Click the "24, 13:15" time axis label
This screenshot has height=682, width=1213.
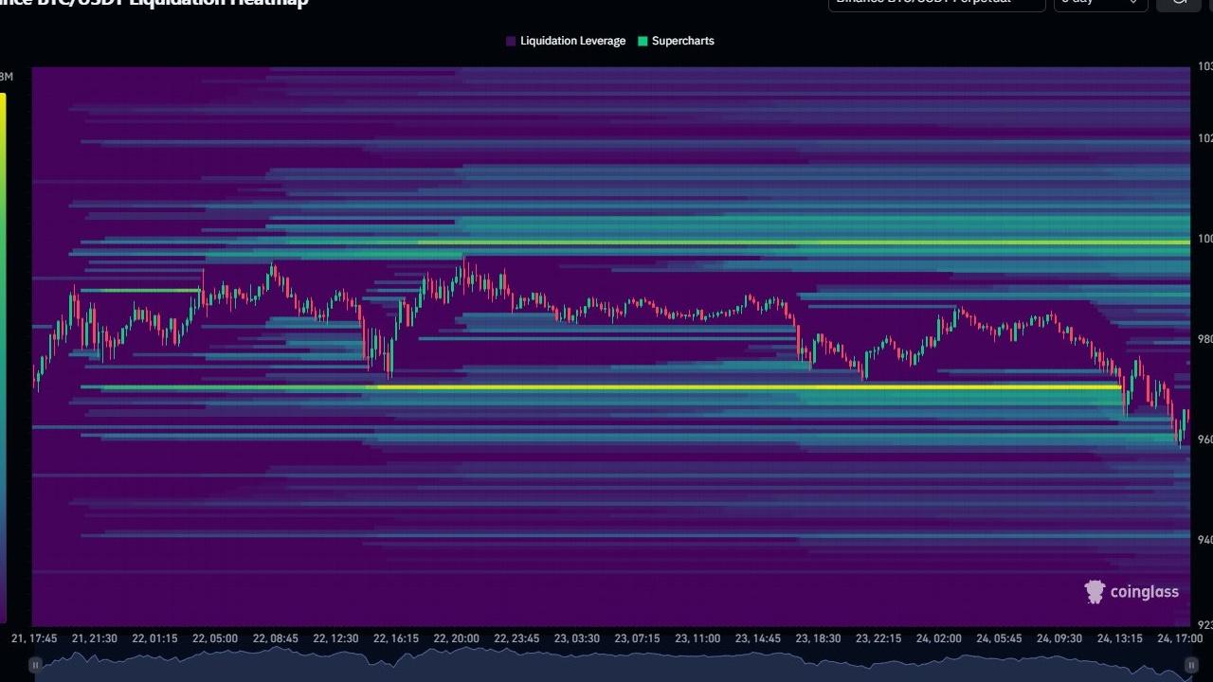[x=1119, y=638]
